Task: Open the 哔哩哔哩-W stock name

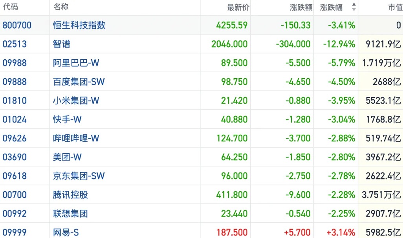Action: 76,138
